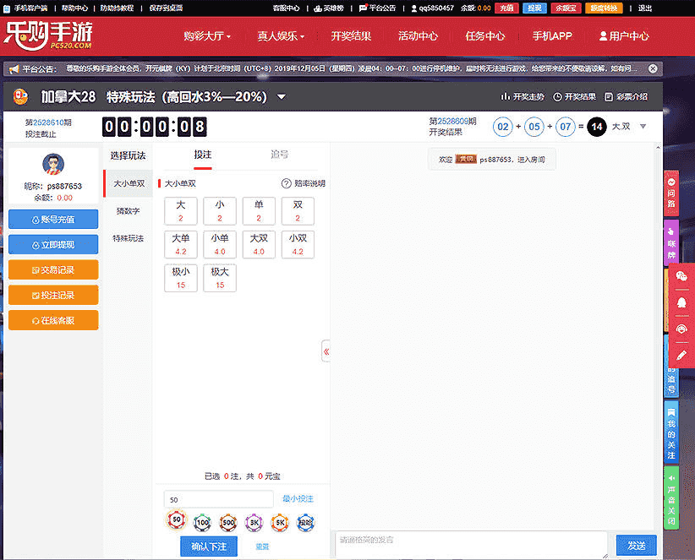
Task: Choose the 5K betting chip
Action: [x=280, y=522]
